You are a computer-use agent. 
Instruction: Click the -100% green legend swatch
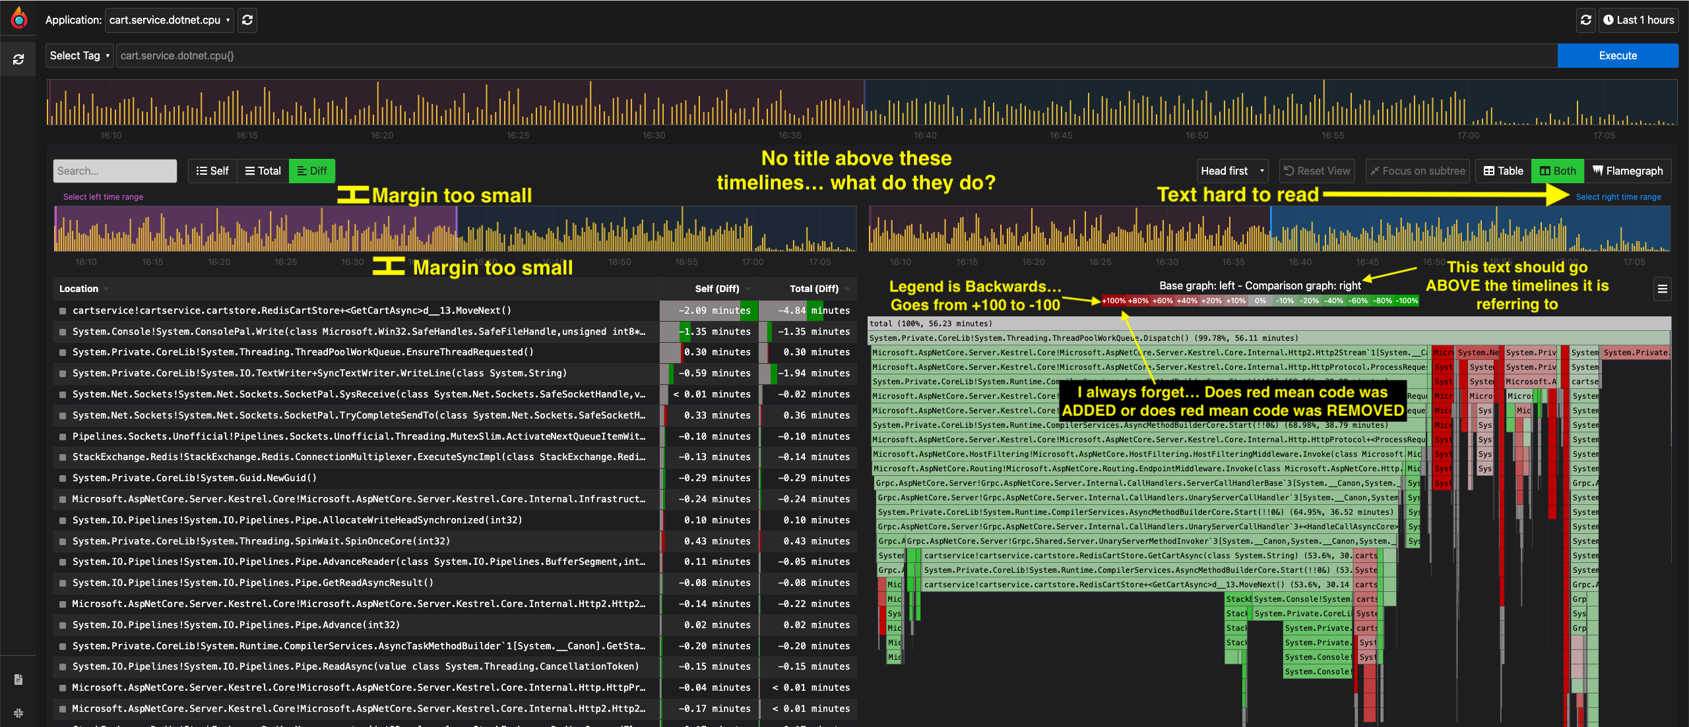[1407, 301]
